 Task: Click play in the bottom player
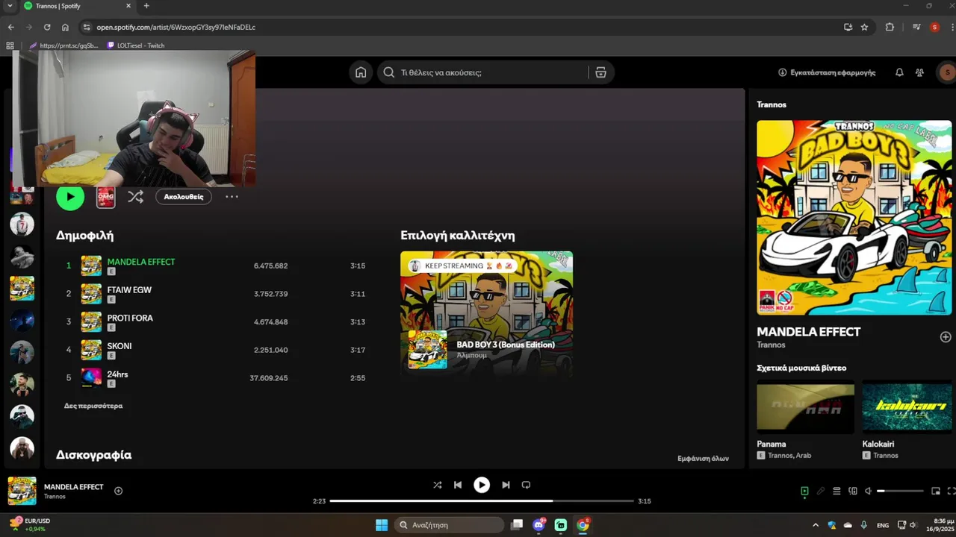(482, 485)
